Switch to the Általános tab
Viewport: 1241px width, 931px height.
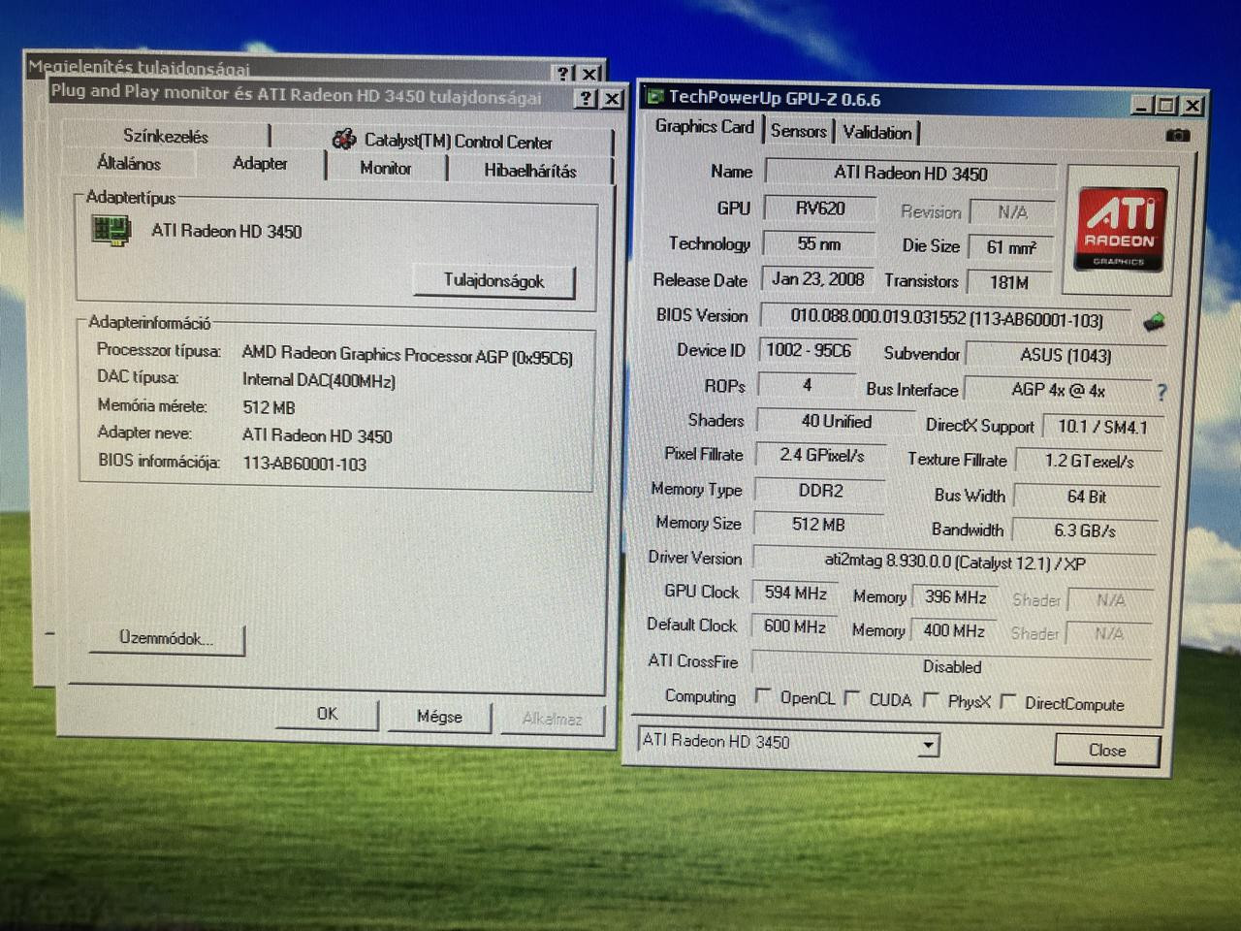(129, 164)
